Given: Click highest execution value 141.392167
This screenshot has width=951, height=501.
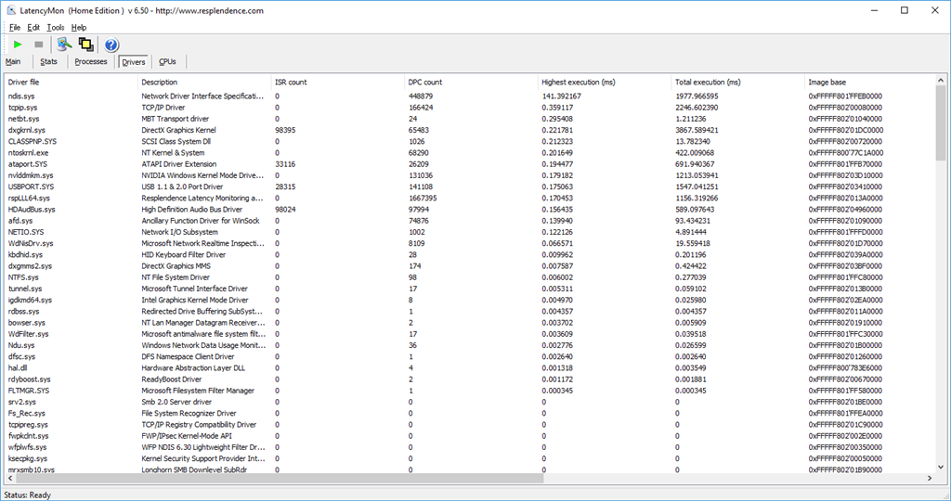Looking at the screenshot, I should 561,96.
